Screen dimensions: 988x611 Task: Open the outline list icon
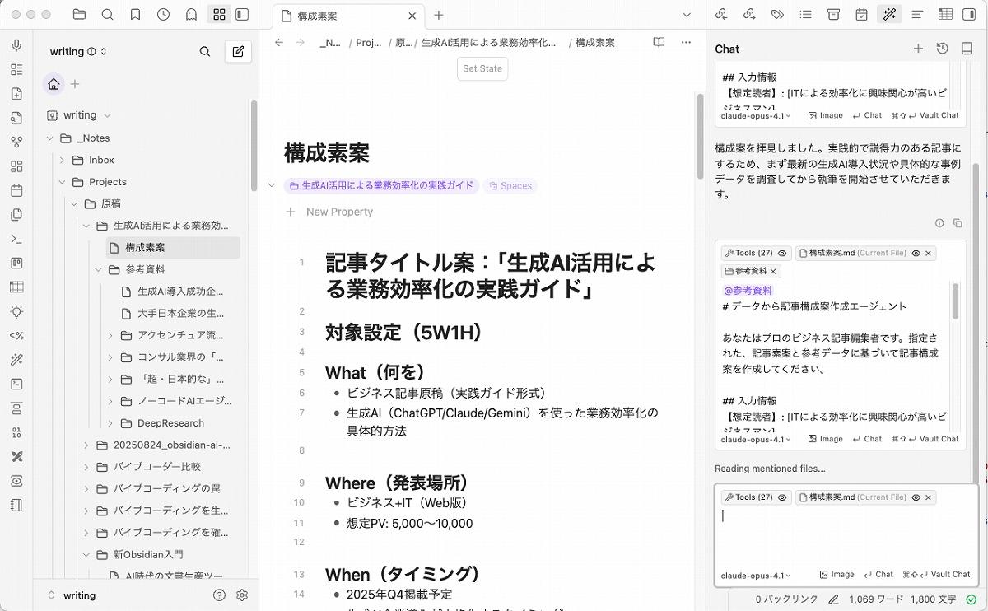(805, 14)
